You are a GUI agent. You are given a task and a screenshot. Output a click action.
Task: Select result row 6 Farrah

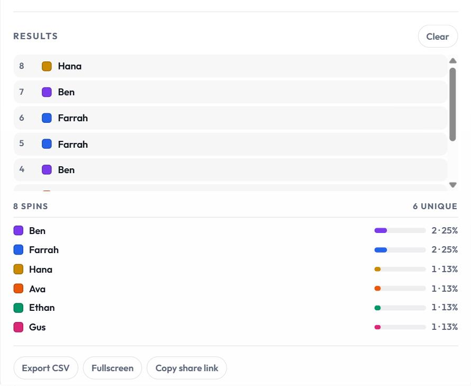point(230,118)
